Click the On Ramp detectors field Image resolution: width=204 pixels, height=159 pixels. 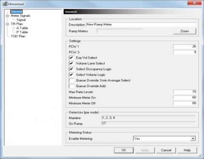tap(149, 124)
